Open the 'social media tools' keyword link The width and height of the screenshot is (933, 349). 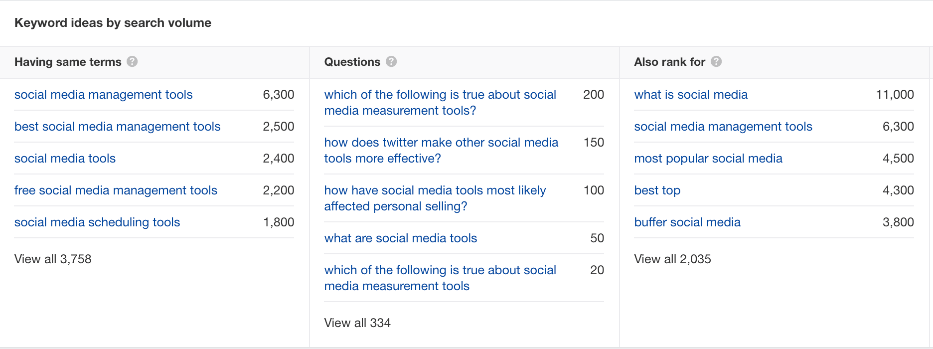click(x=65, y=159)
